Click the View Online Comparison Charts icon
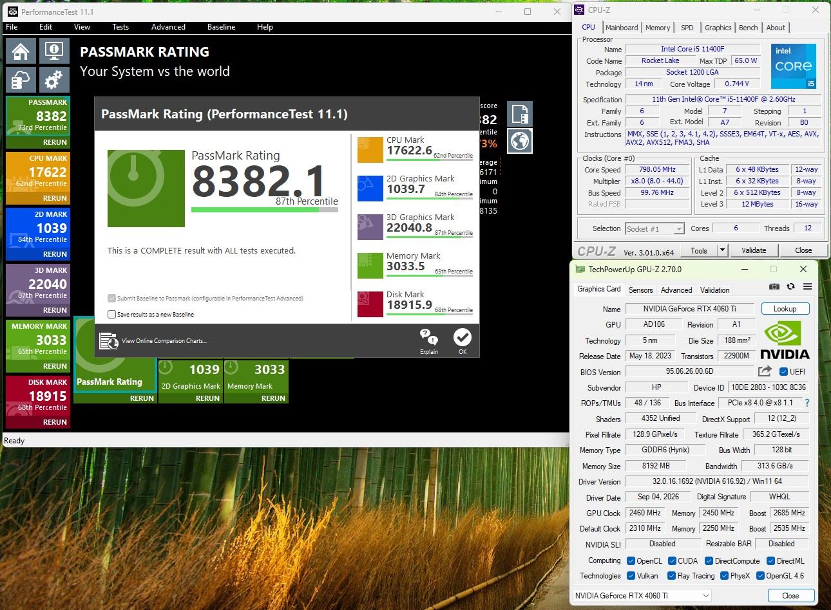The image size is (831, 610). click(x=109, y=341)
